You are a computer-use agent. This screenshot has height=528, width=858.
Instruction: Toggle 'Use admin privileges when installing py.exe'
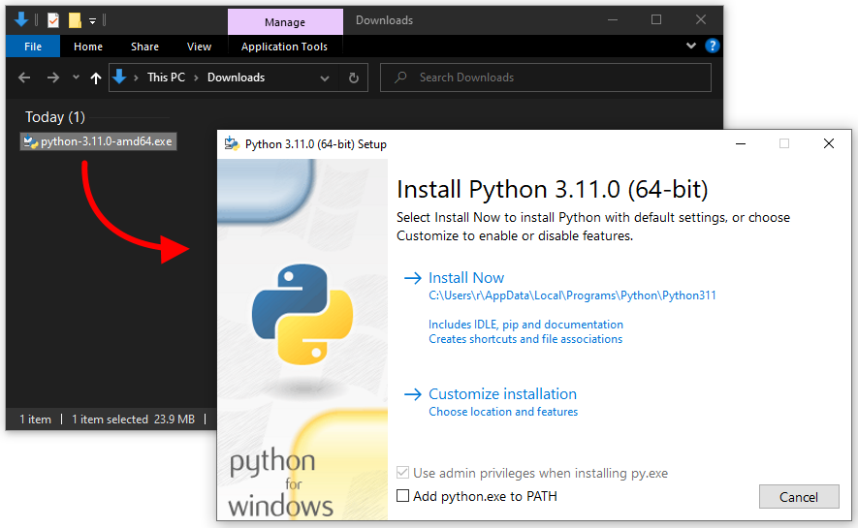402,473
